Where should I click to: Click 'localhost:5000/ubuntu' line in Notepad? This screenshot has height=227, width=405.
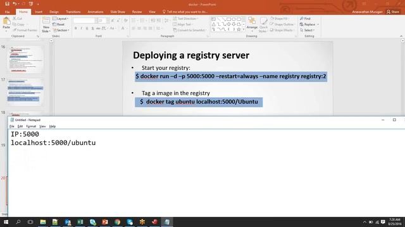(x=53, y=143)
